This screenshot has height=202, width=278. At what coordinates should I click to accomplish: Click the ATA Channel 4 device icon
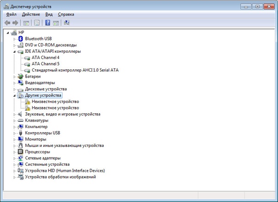(x=27, y=58)
